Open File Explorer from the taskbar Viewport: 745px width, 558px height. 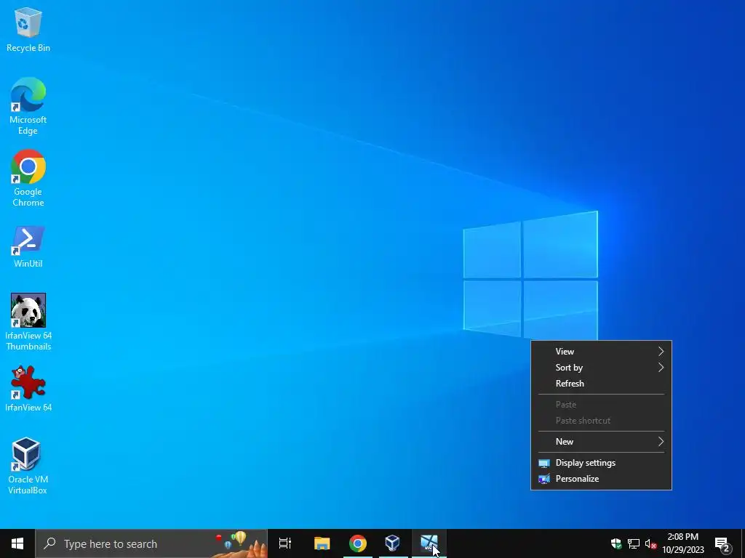(322, 543)
